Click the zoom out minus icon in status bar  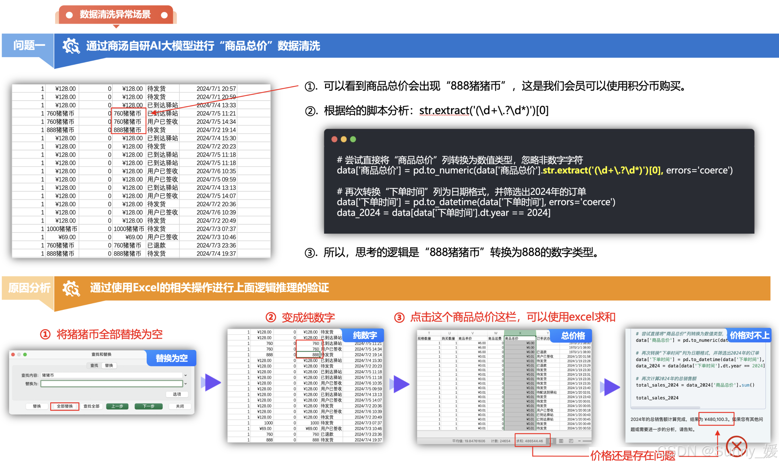pyautogui.click(x=580, y=441)
